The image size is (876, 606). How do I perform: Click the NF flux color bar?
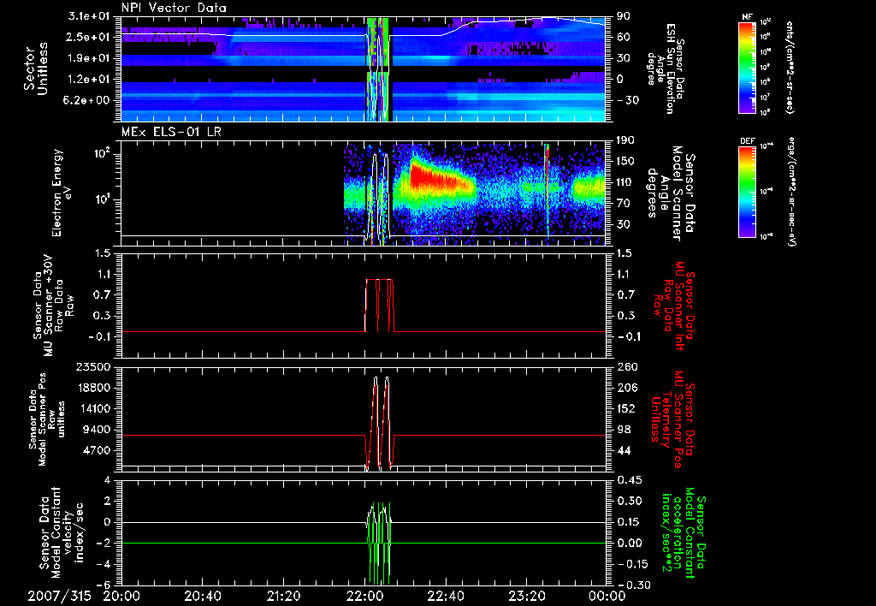tap(748, 67)
